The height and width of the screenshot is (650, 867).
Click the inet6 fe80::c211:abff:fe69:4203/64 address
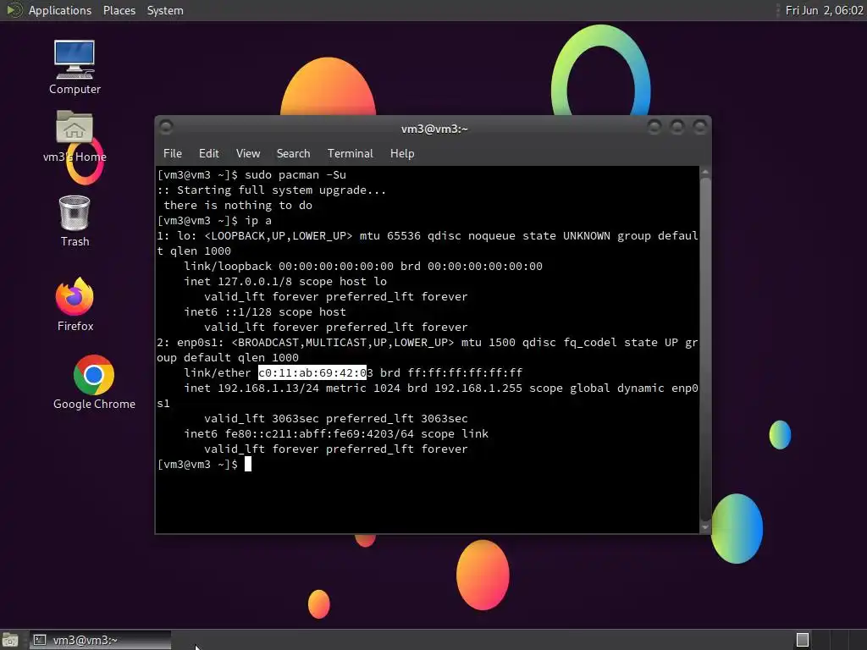click(319, 434)
